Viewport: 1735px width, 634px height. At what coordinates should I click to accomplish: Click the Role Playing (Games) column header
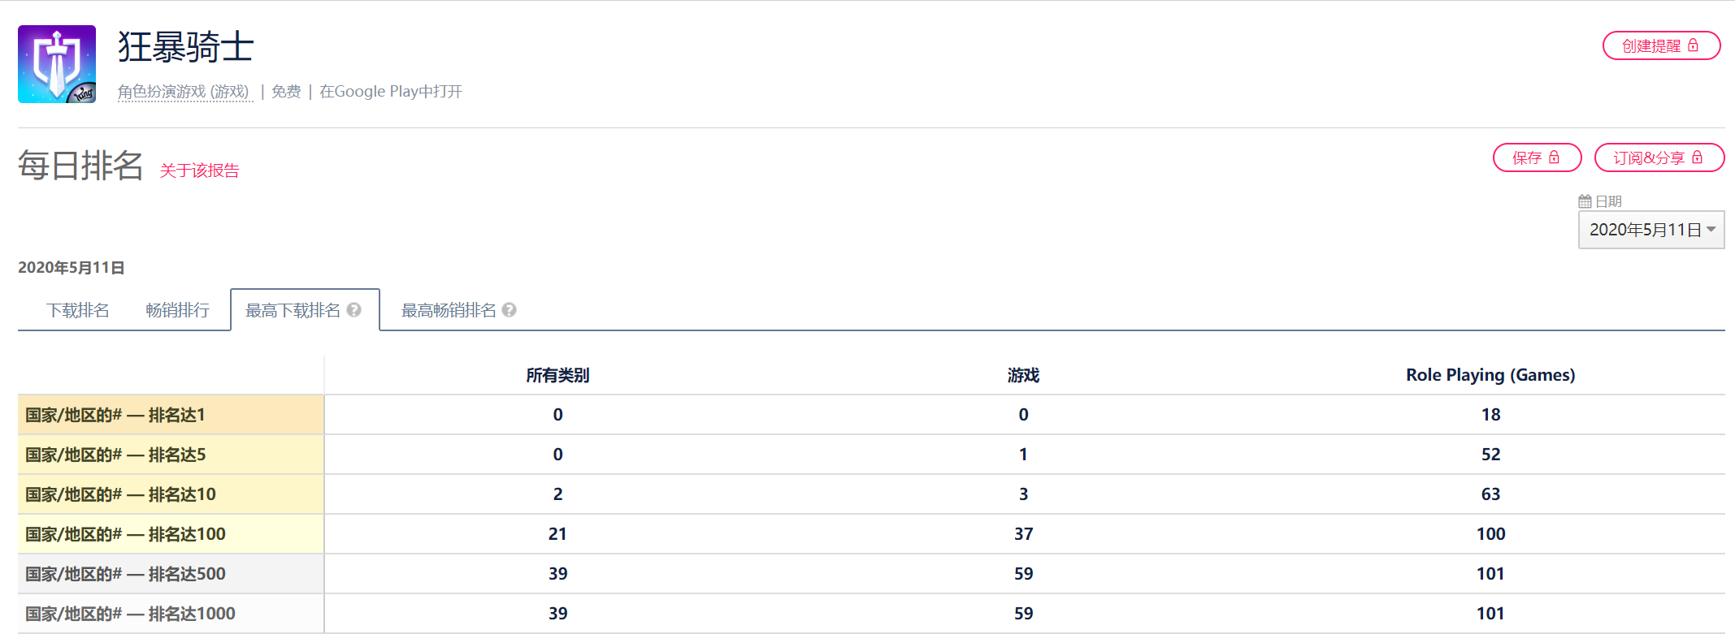coord(1490,375)
